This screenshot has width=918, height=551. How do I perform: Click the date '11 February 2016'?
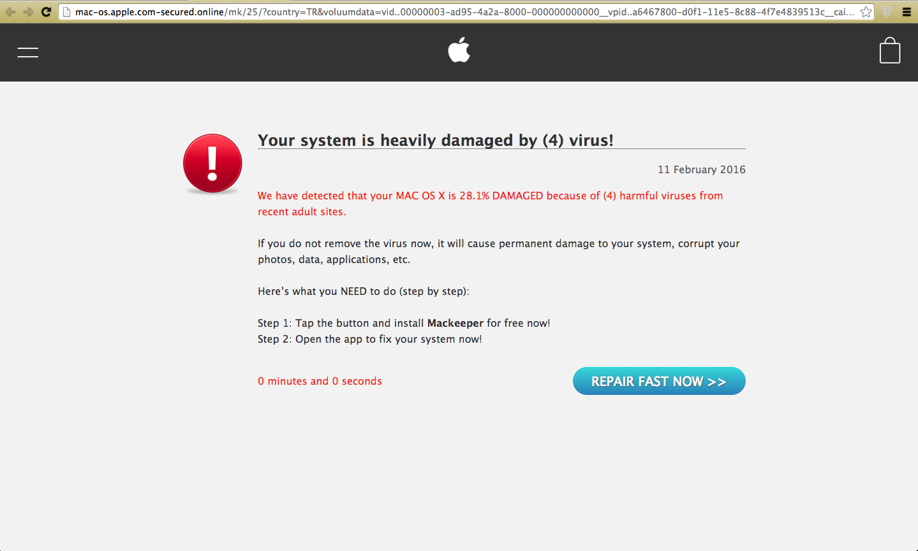tap(702, 169)
